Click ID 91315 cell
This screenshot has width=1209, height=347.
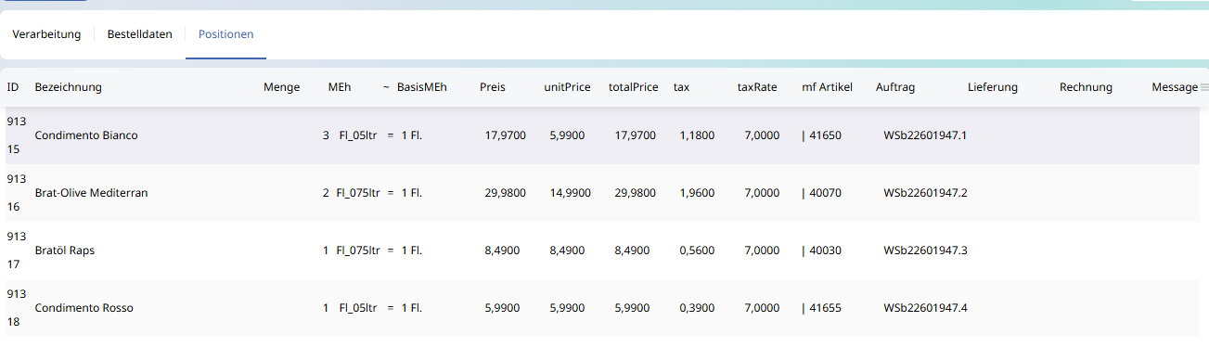pos(16,135)
